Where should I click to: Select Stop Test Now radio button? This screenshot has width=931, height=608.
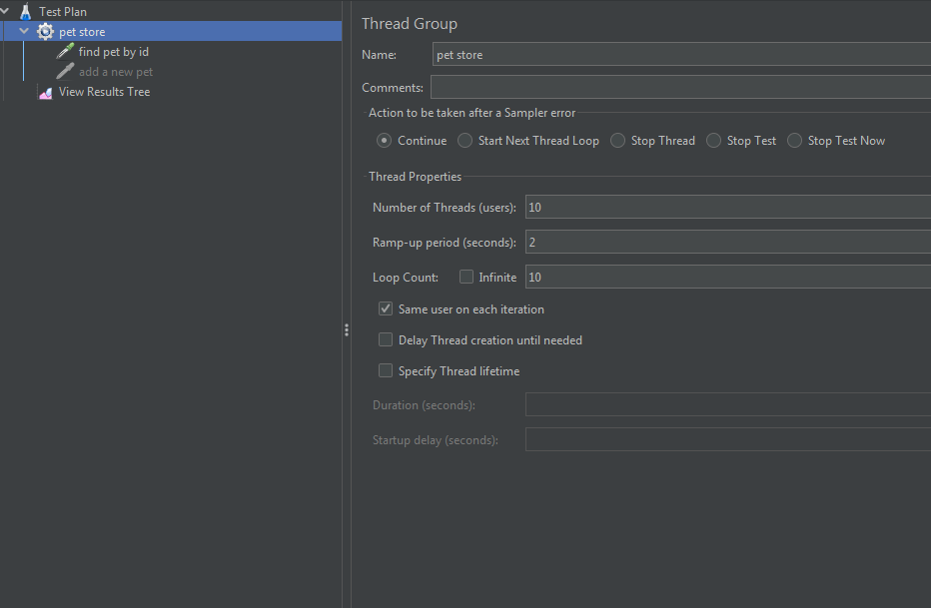click(794, 141)
